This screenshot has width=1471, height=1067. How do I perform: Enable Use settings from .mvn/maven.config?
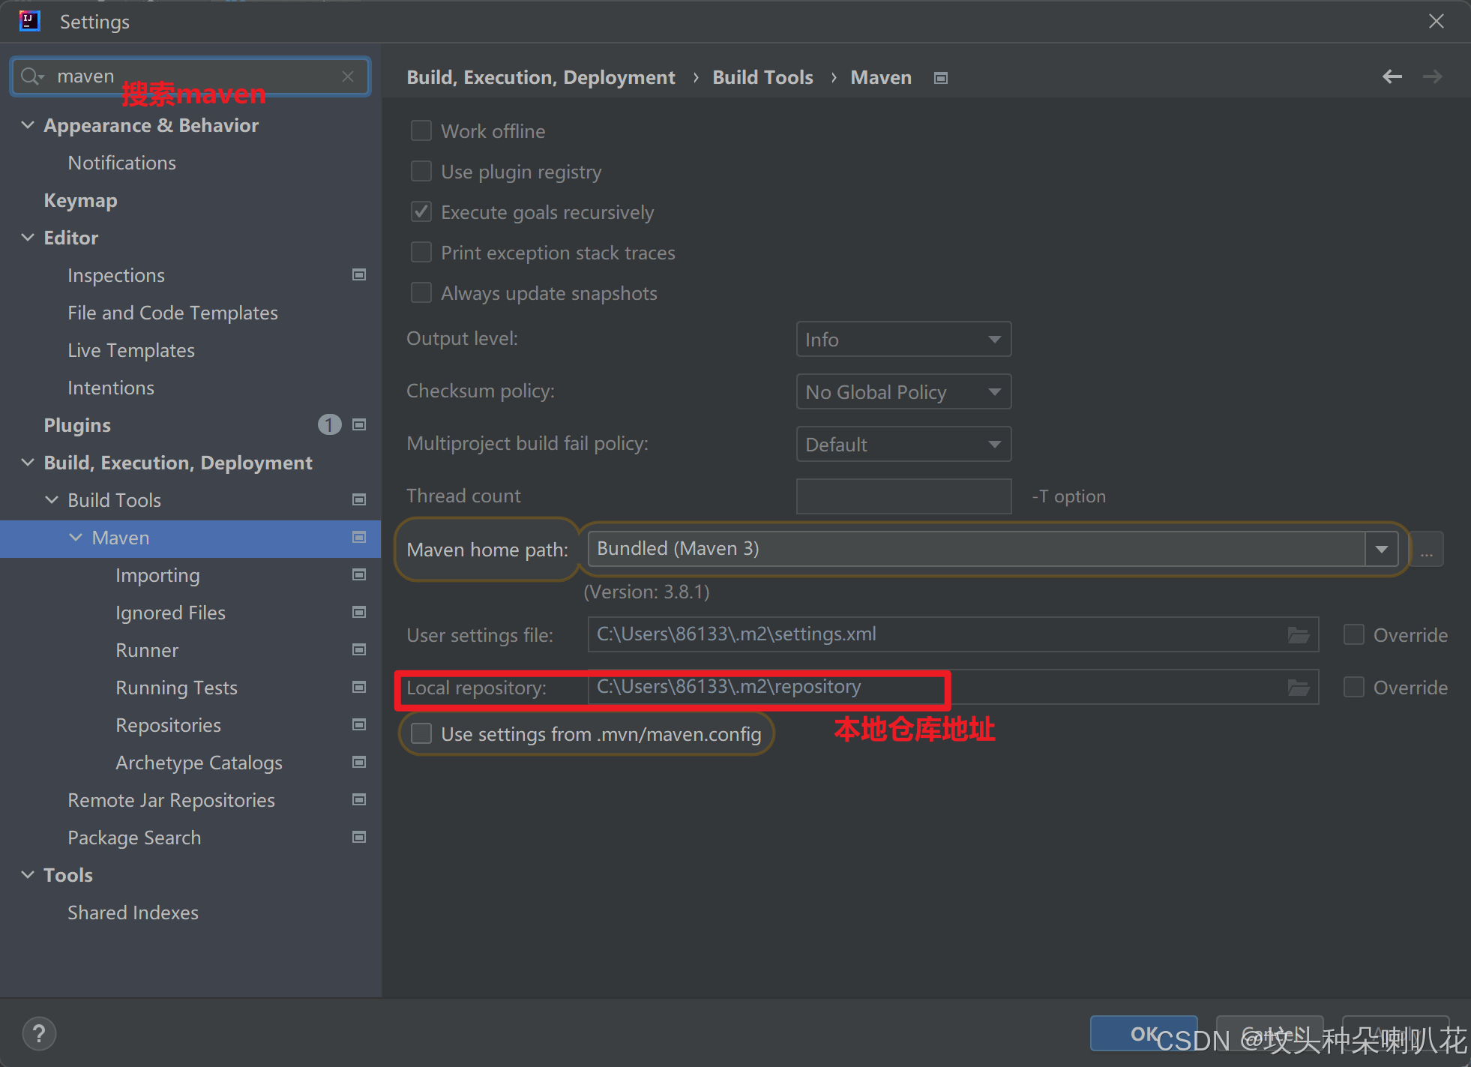tap(421, 733)
